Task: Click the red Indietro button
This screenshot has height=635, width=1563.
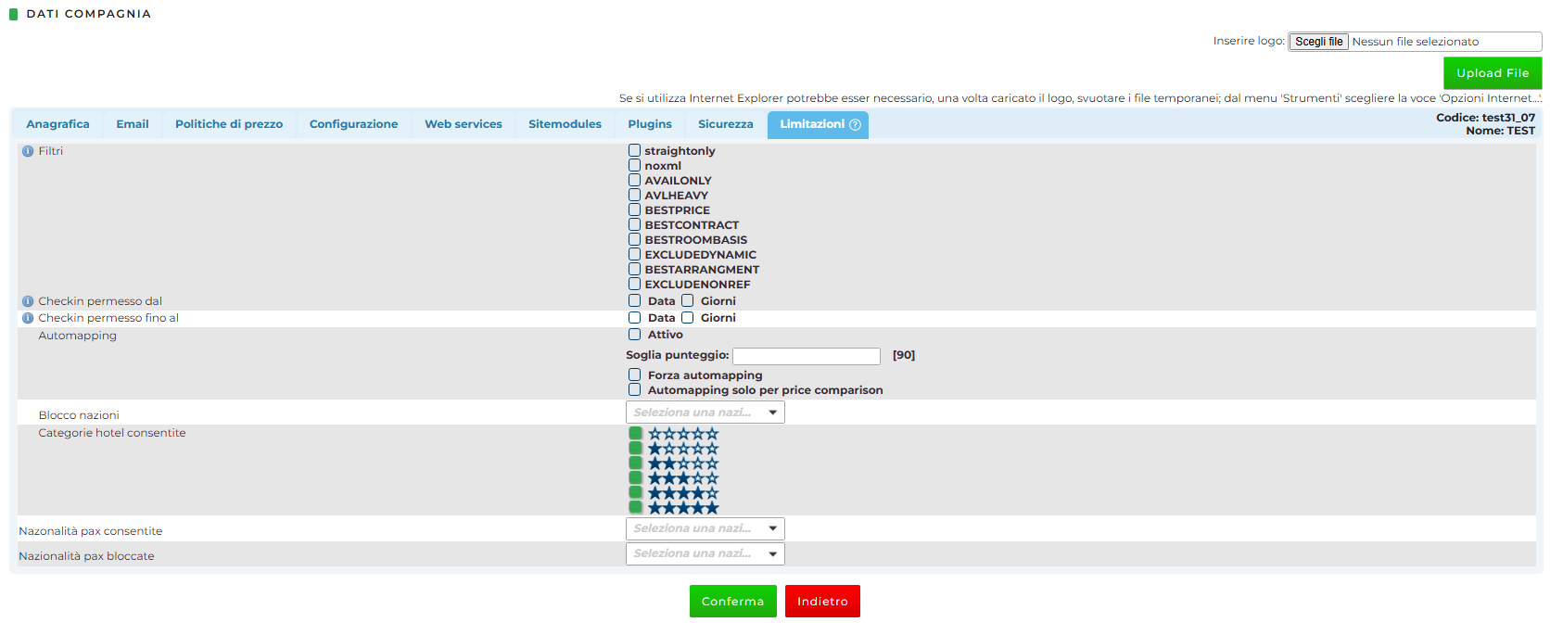Action: tap(822, 602)
